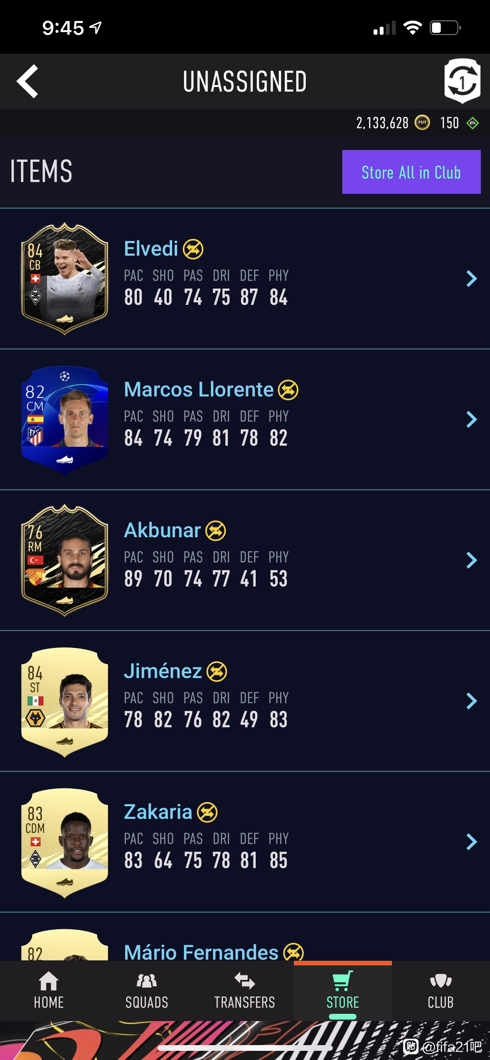Image resolution: width=490 pixels, height=1060 pixels.
Task: Expand Elvedi item details chevron
Action: 471,279
